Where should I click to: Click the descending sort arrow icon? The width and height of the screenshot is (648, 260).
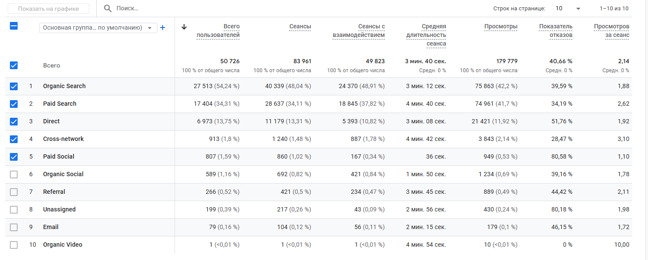(x=184, y=27)
